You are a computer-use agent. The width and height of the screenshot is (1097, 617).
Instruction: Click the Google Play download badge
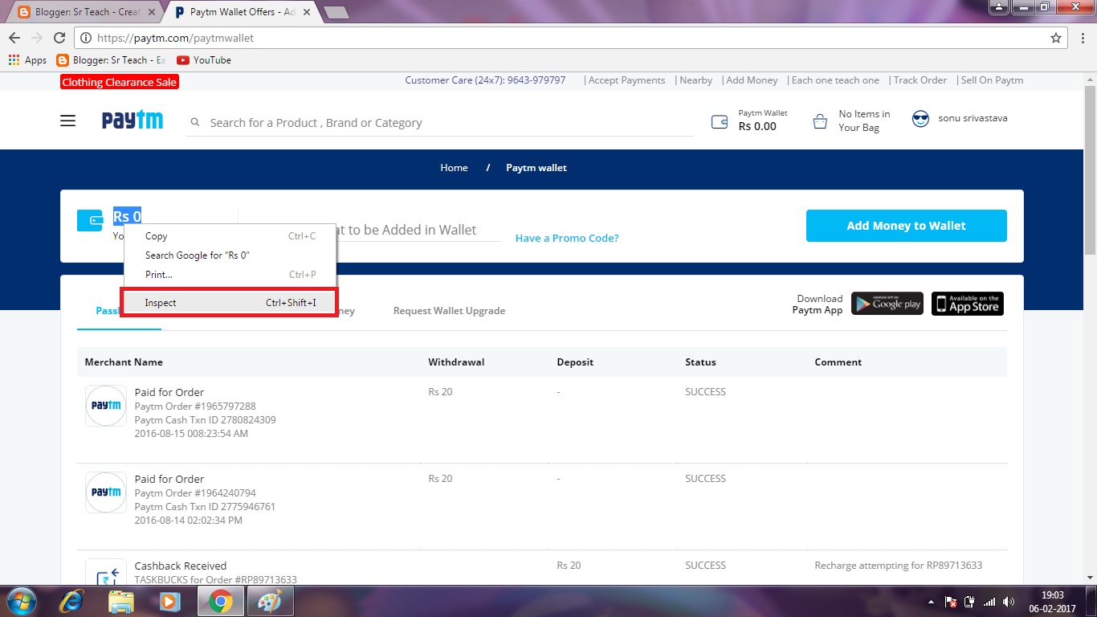click(887, 304)
